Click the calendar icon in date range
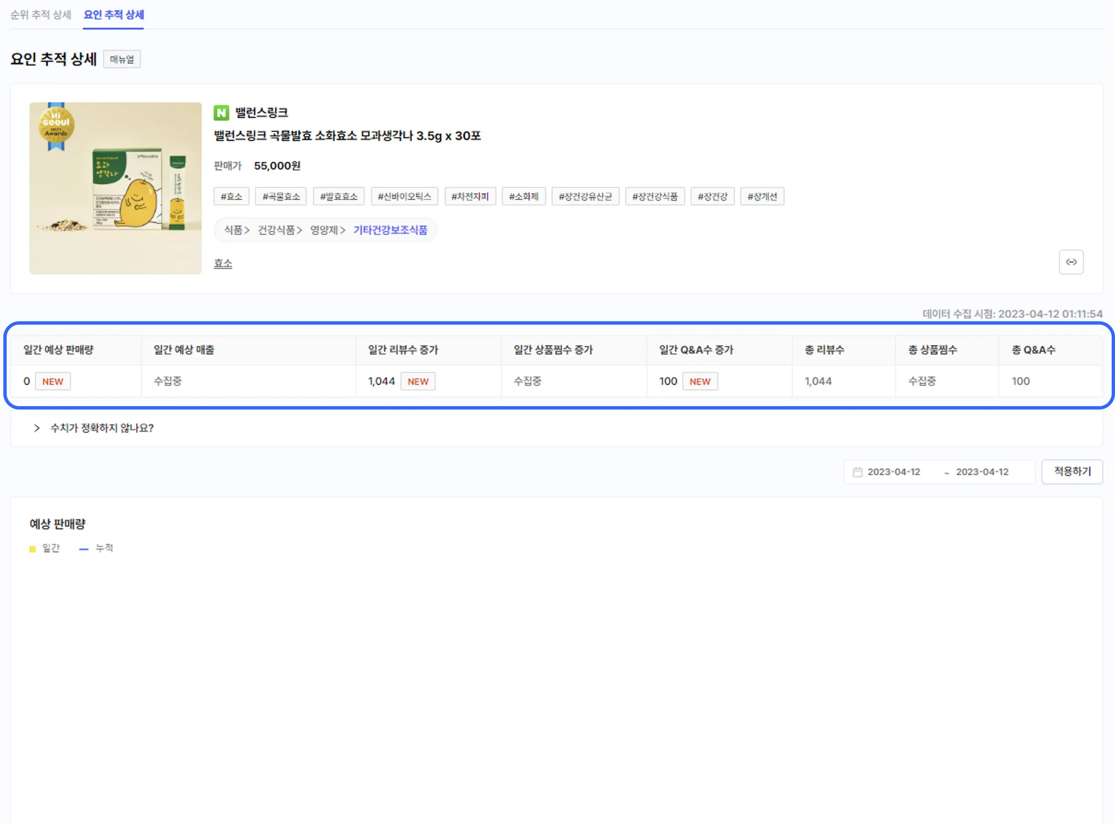This screenshot has width=1115, height=824. (857, 472)
